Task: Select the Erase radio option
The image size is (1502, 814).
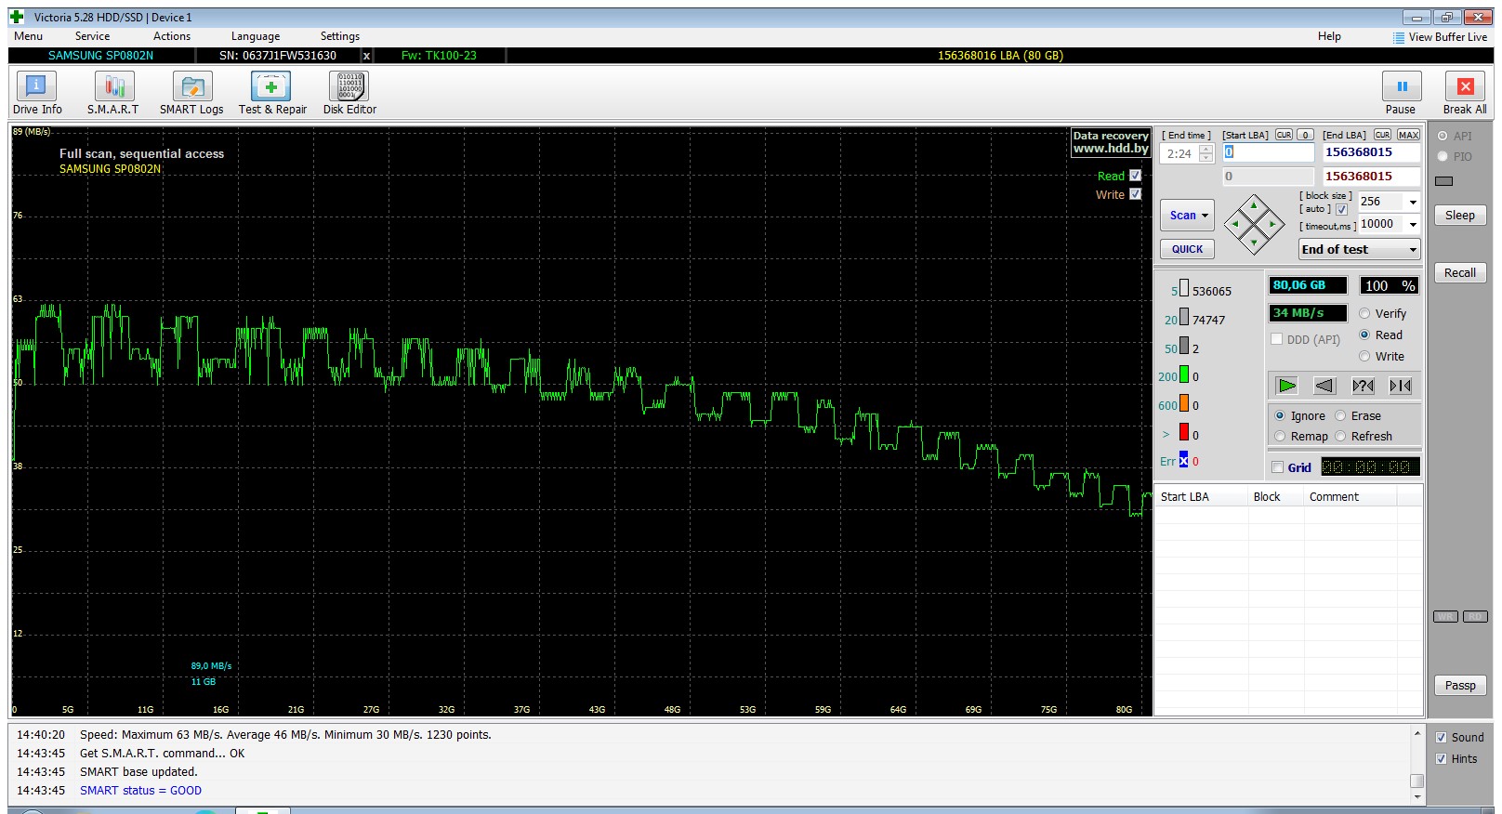Action: coord(1340,416)
